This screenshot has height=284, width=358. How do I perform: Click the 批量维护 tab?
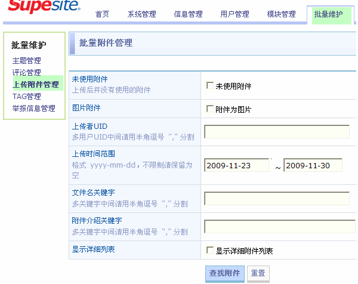click(x=328, y=14)
